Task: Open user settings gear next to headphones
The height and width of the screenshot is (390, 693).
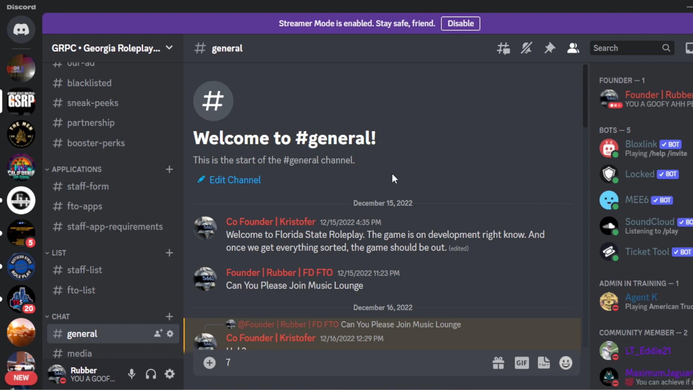Action: 170,374
